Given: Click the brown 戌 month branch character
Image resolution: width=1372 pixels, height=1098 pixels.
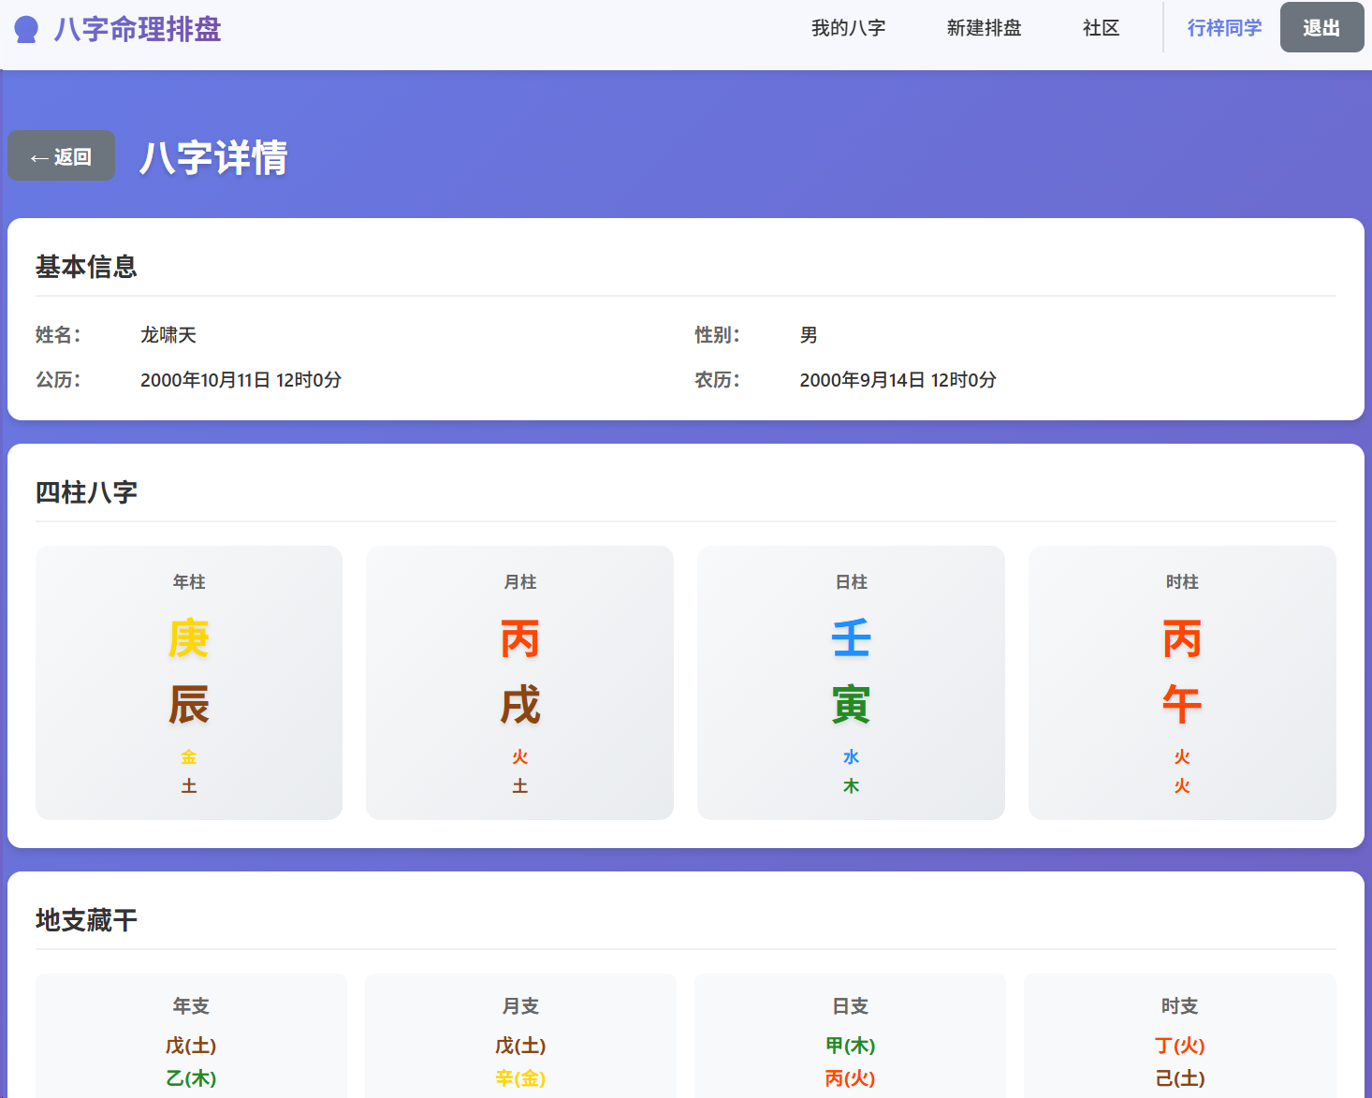Looking at the screenshot, I should click(519, 705).
